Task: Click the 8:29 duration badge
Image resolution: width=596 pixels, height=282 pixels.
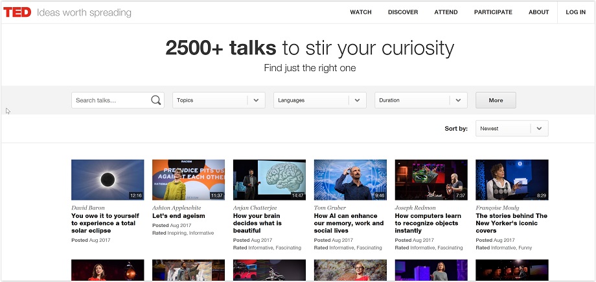Action: [542, 195]
